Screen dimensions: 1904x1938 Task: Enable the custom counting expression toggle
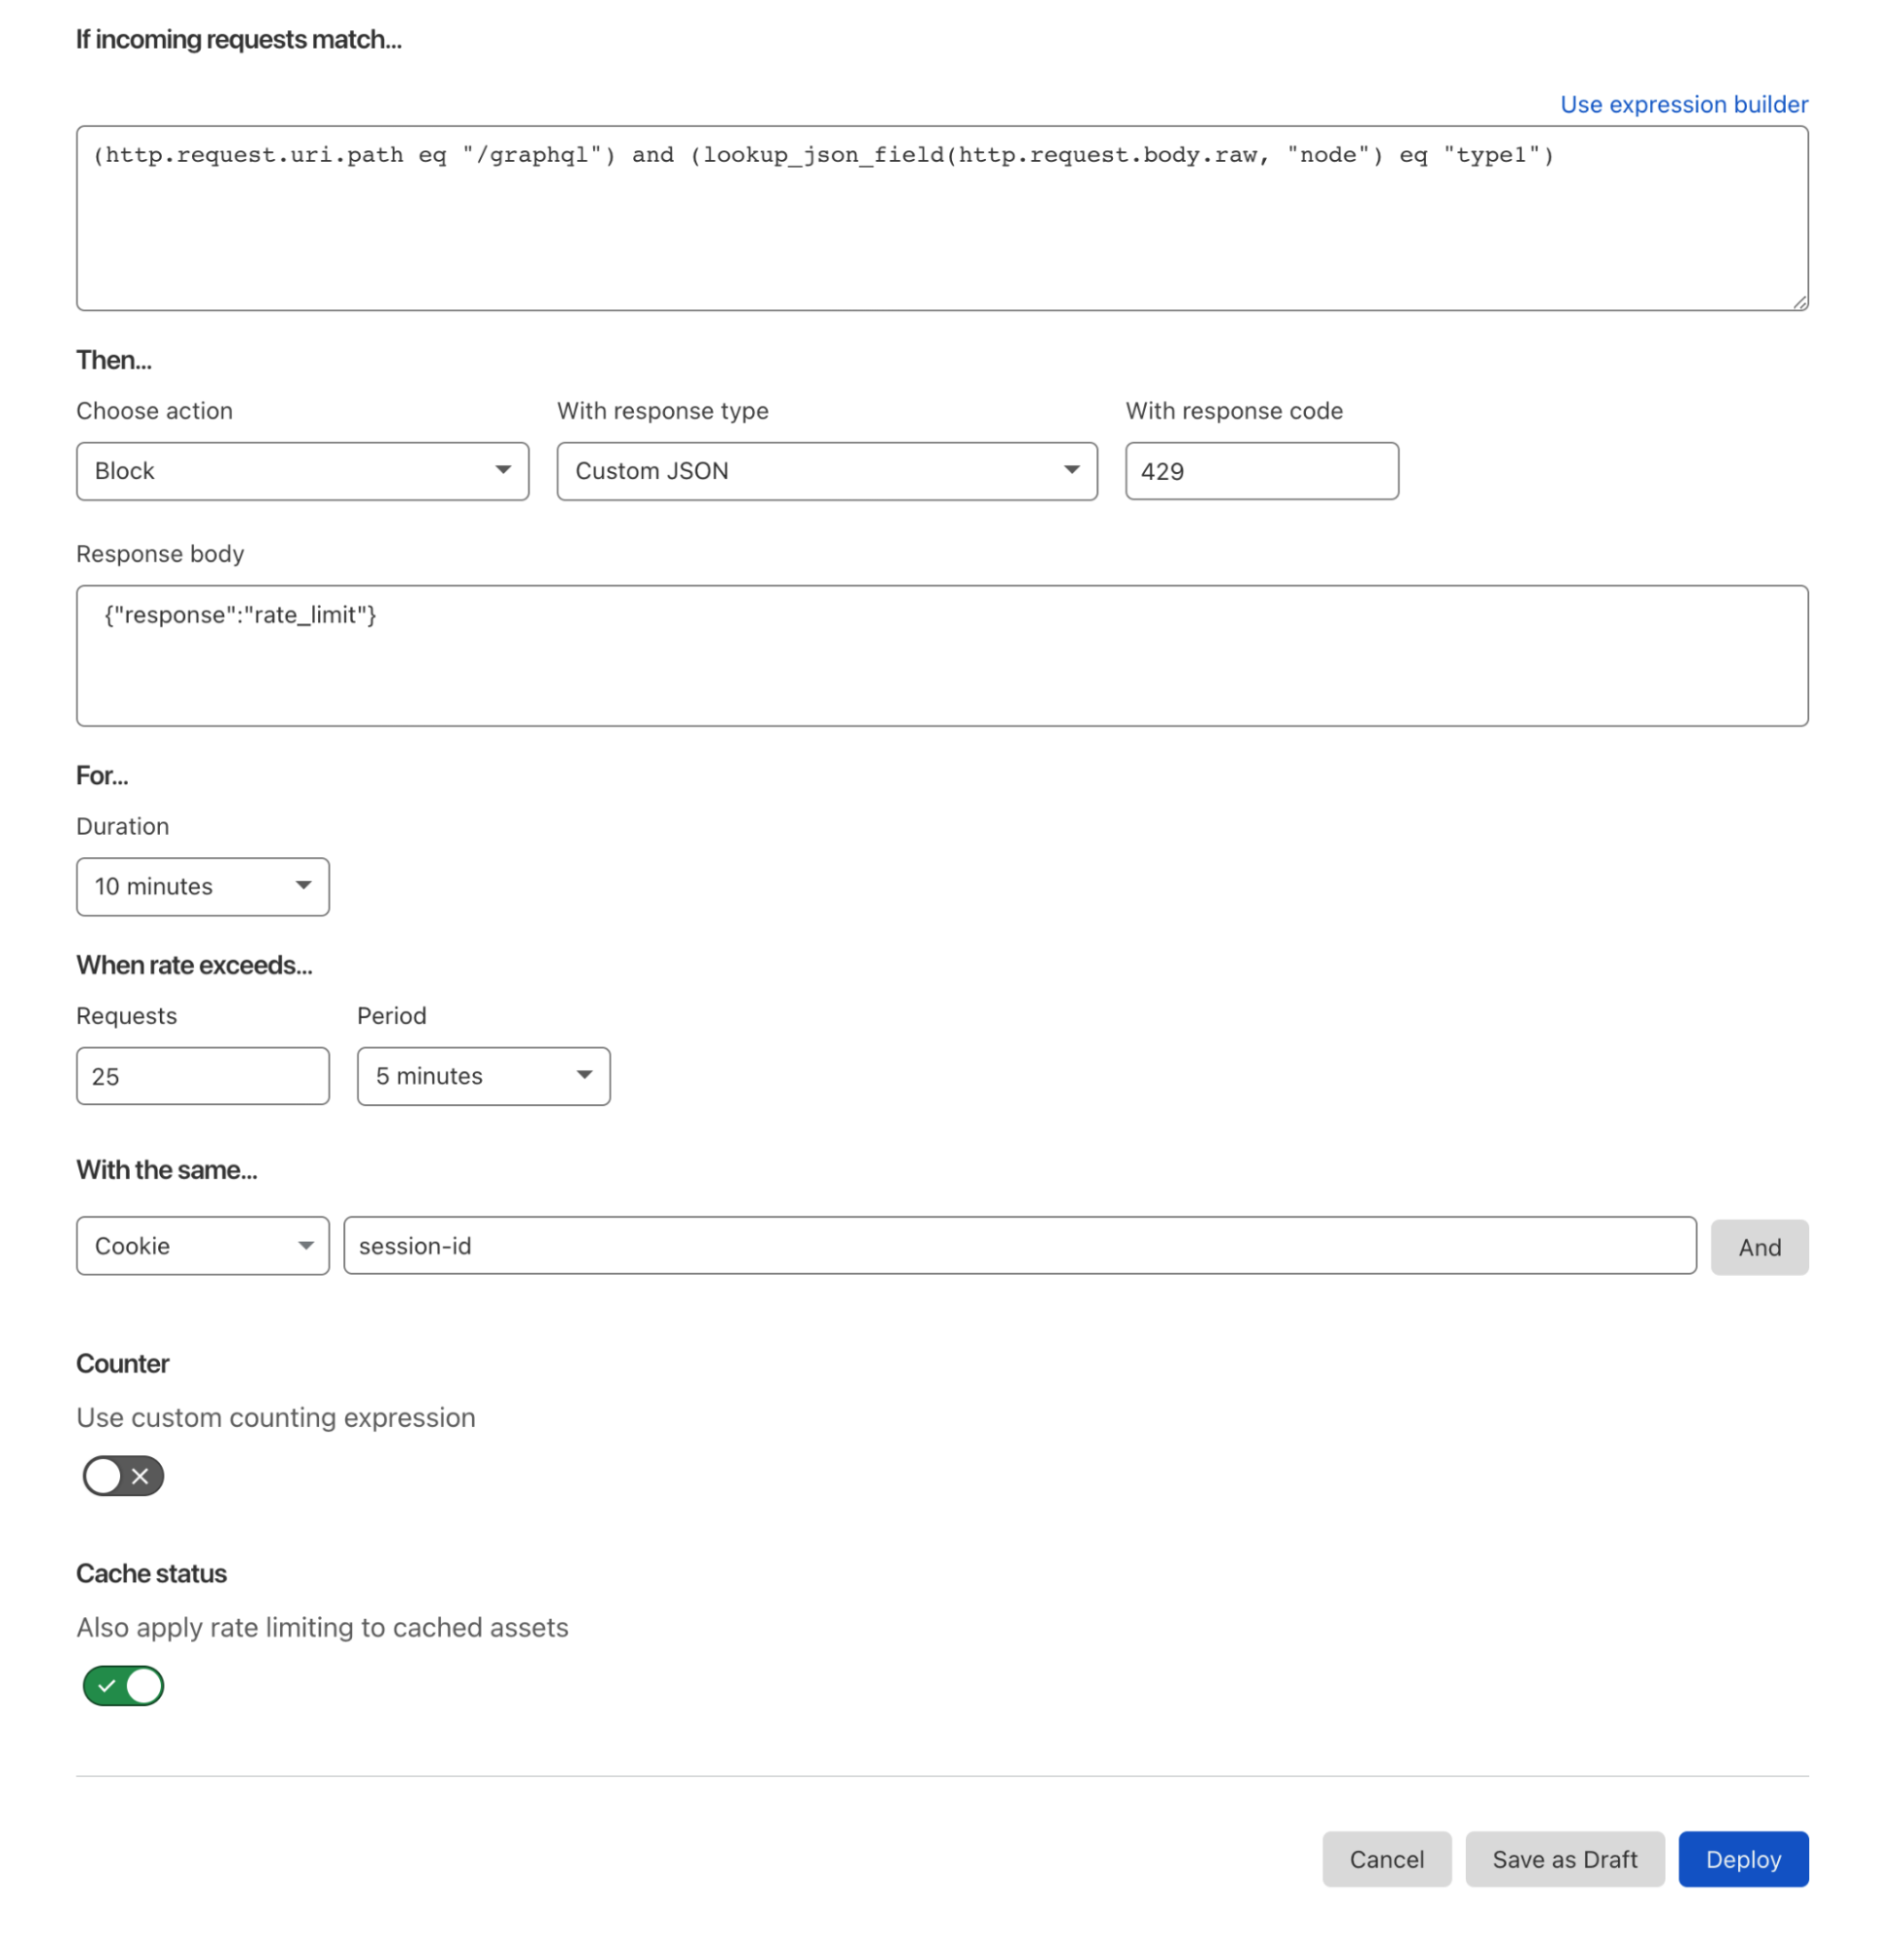click(123, 1475)
